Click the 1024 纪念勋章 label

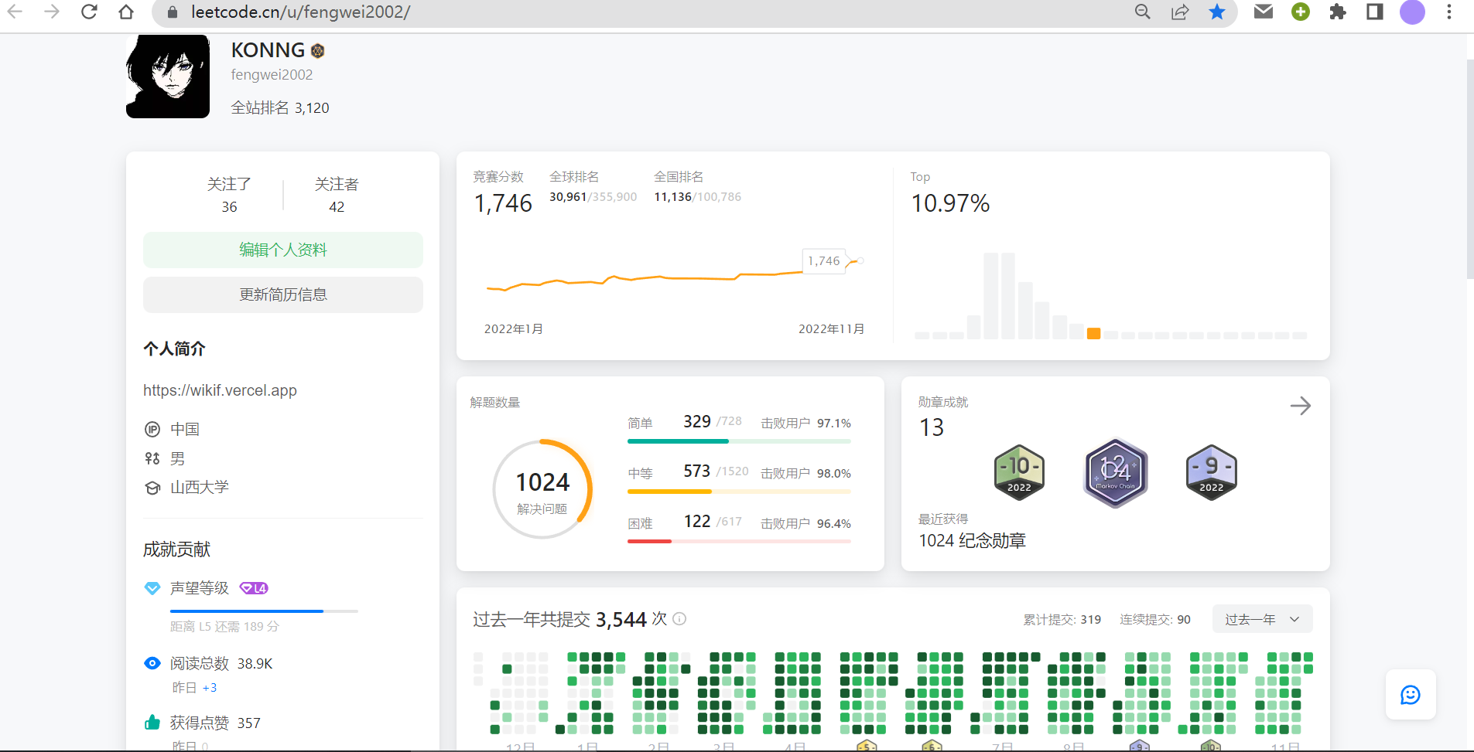click(x=972, y=540)
